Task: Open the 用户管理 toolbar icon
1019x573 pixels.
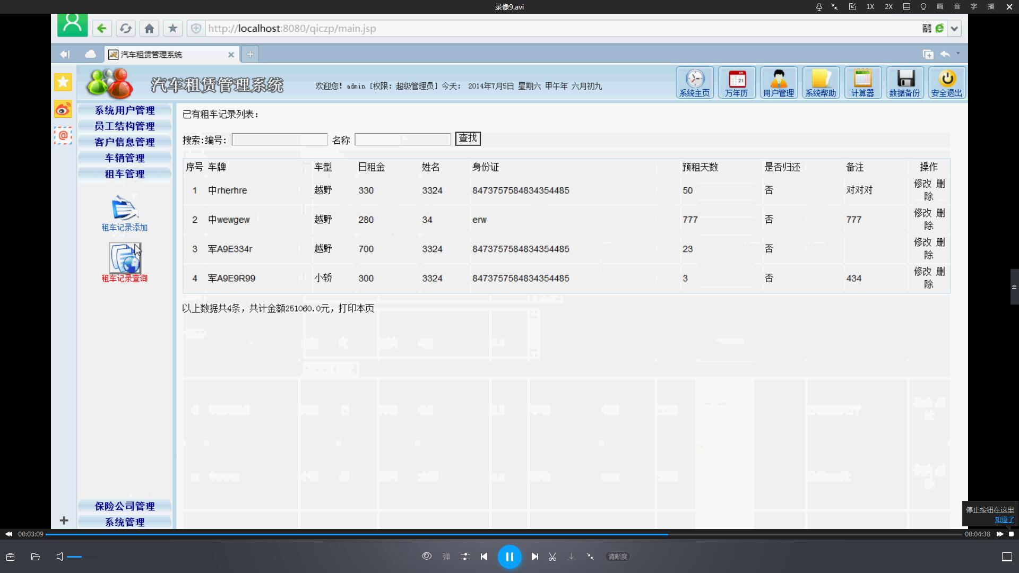Action: pos(779,83)
